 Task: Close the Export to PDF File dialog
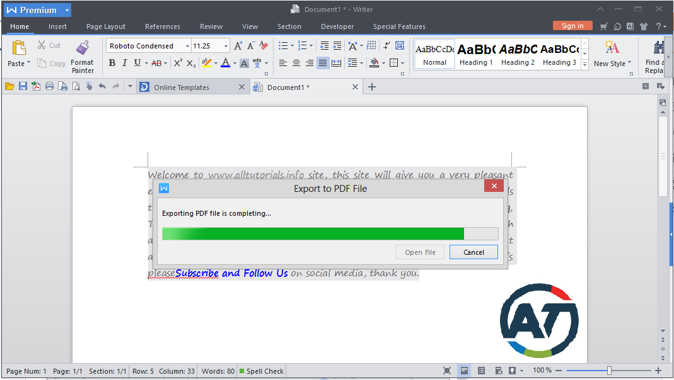pos(494,186)
